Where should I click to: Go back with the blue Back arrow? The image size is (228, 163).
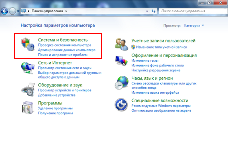tap(5, 11)
